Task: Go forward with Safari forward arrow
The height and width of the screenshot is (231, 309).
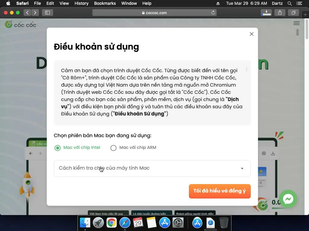Action: 35,13
